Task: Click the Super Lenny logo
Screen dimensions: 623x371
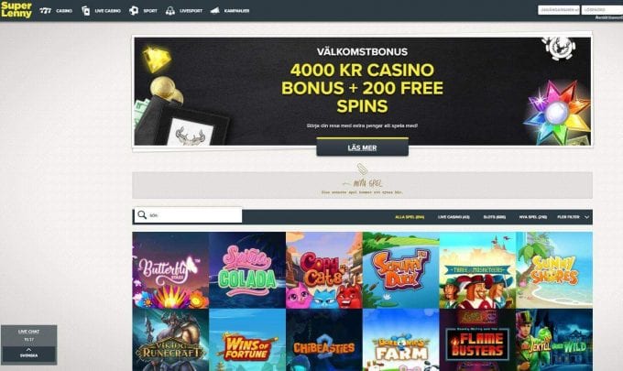Action: coord(16,10)
